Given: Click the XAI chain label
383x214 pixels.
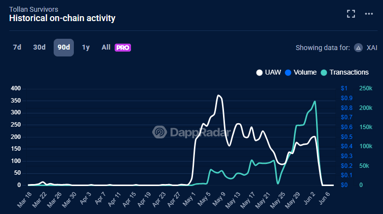Looking at the screenshot, I should click(372, 48).
